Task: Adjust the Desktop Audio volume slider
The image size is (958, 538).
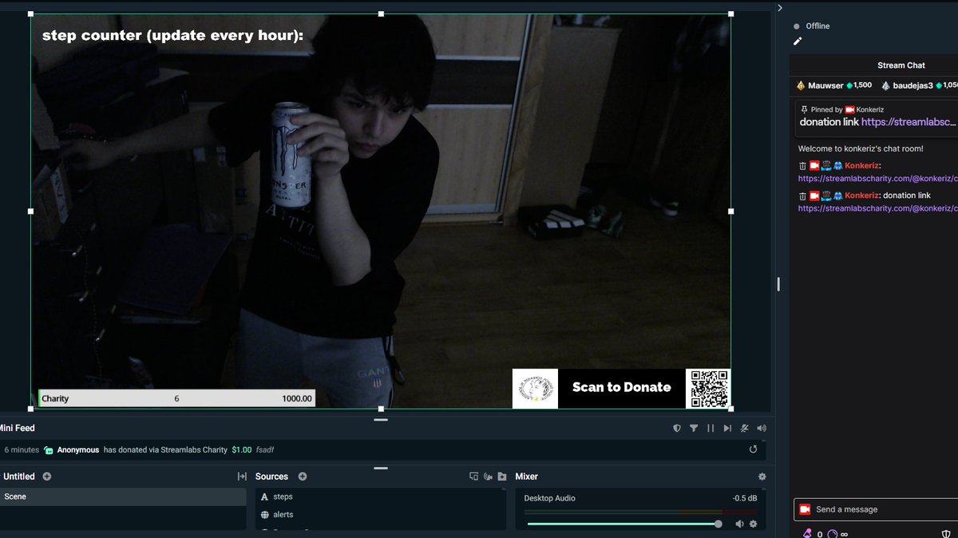Action: tap(624, 524)
